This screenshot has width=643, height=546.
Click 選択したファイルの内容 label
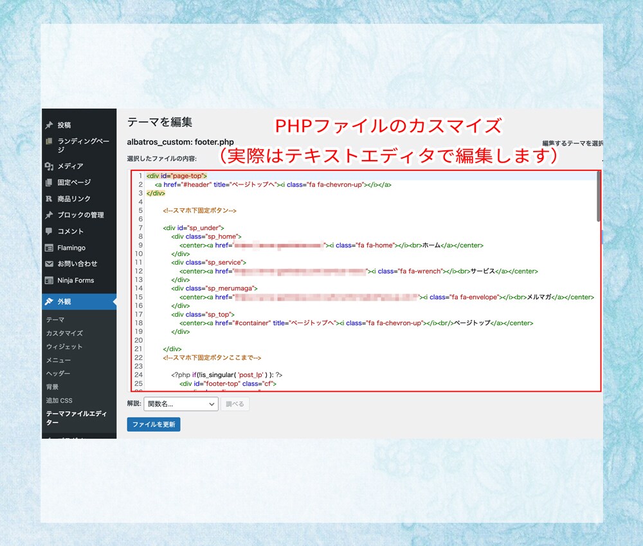coord(162,159)
